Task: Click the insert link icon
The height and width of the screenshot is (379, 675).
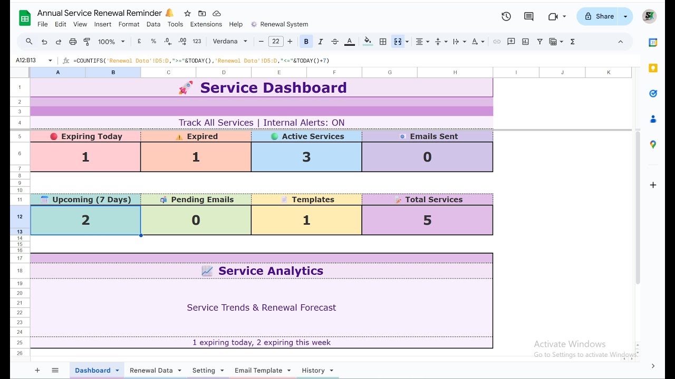Action: point(497,42)
